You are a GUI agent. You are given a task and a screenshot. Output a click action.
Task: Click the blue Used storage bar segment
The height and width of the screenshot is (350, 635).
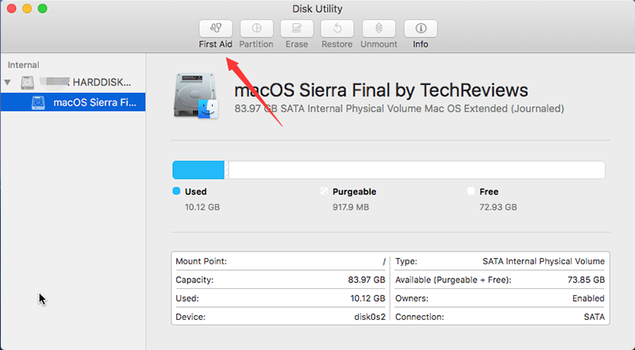(x=198, y=170)
